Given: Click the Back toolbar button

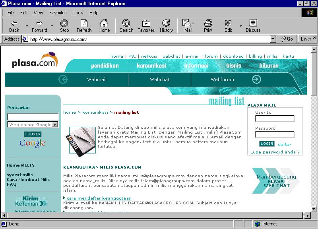Looking at the screenshot, I should click(x=14, y=26).
